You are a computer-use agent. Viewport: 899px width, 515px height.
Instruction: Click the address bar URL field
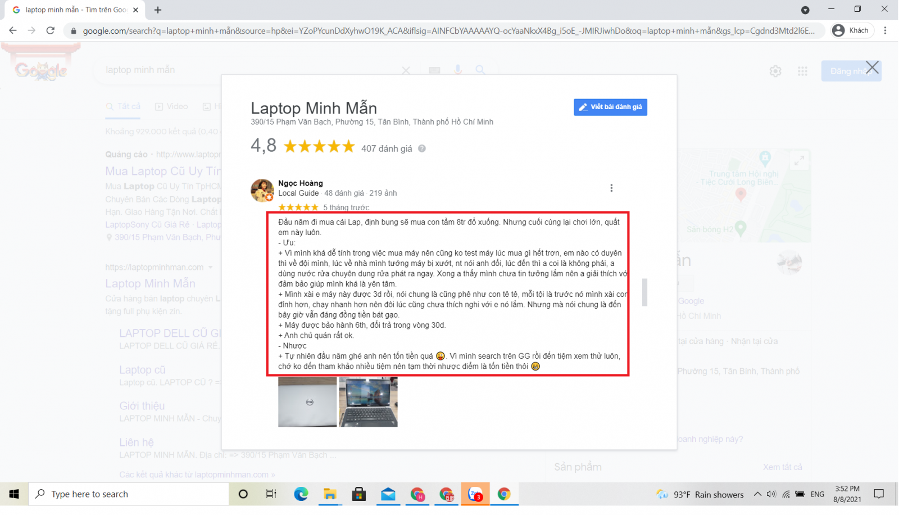coord(448,31)
